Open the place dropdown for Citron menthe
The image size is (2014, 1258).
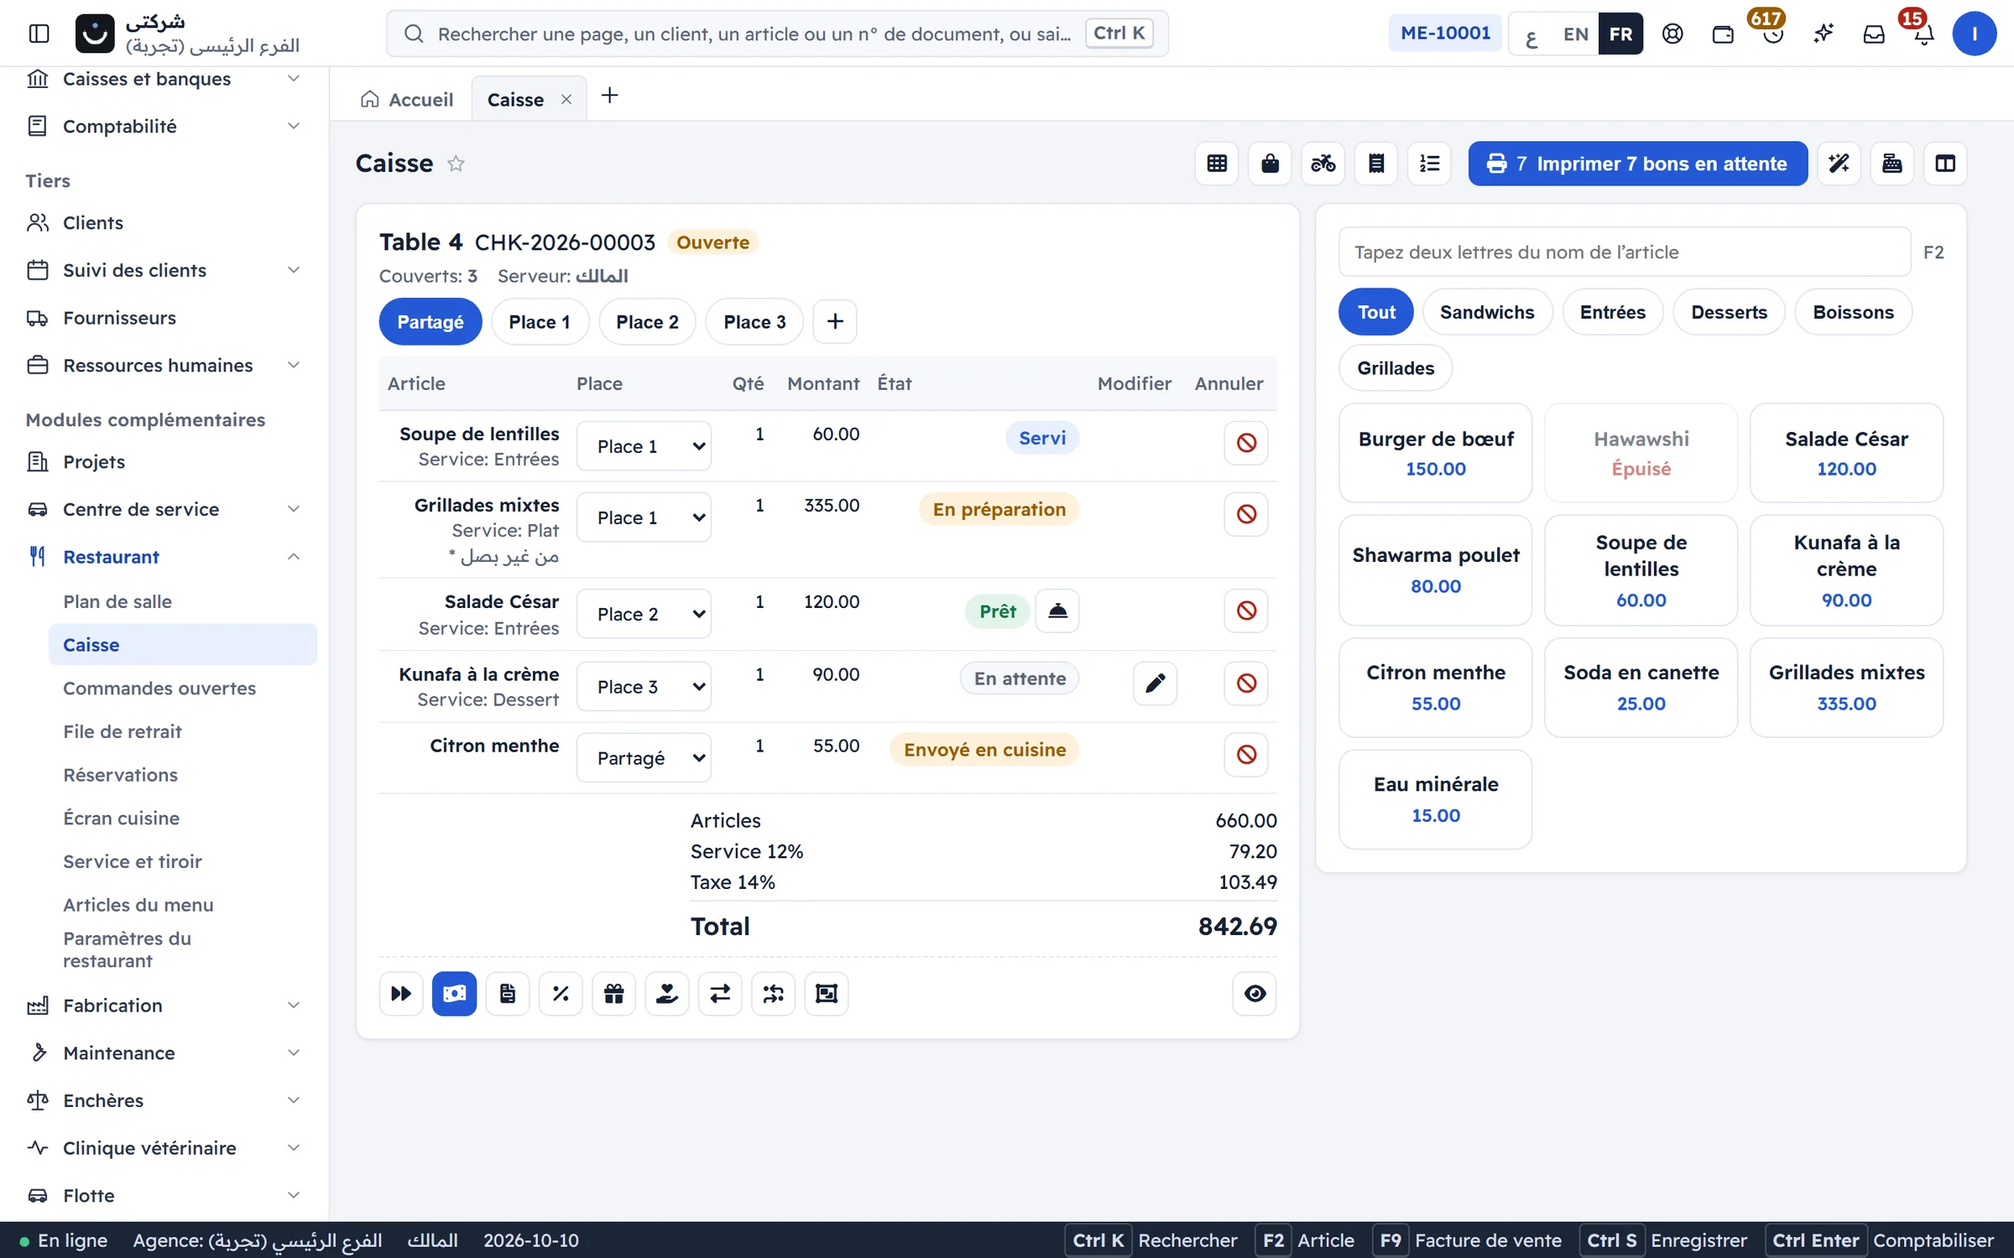pyautogui.click(x=644, y=758)
